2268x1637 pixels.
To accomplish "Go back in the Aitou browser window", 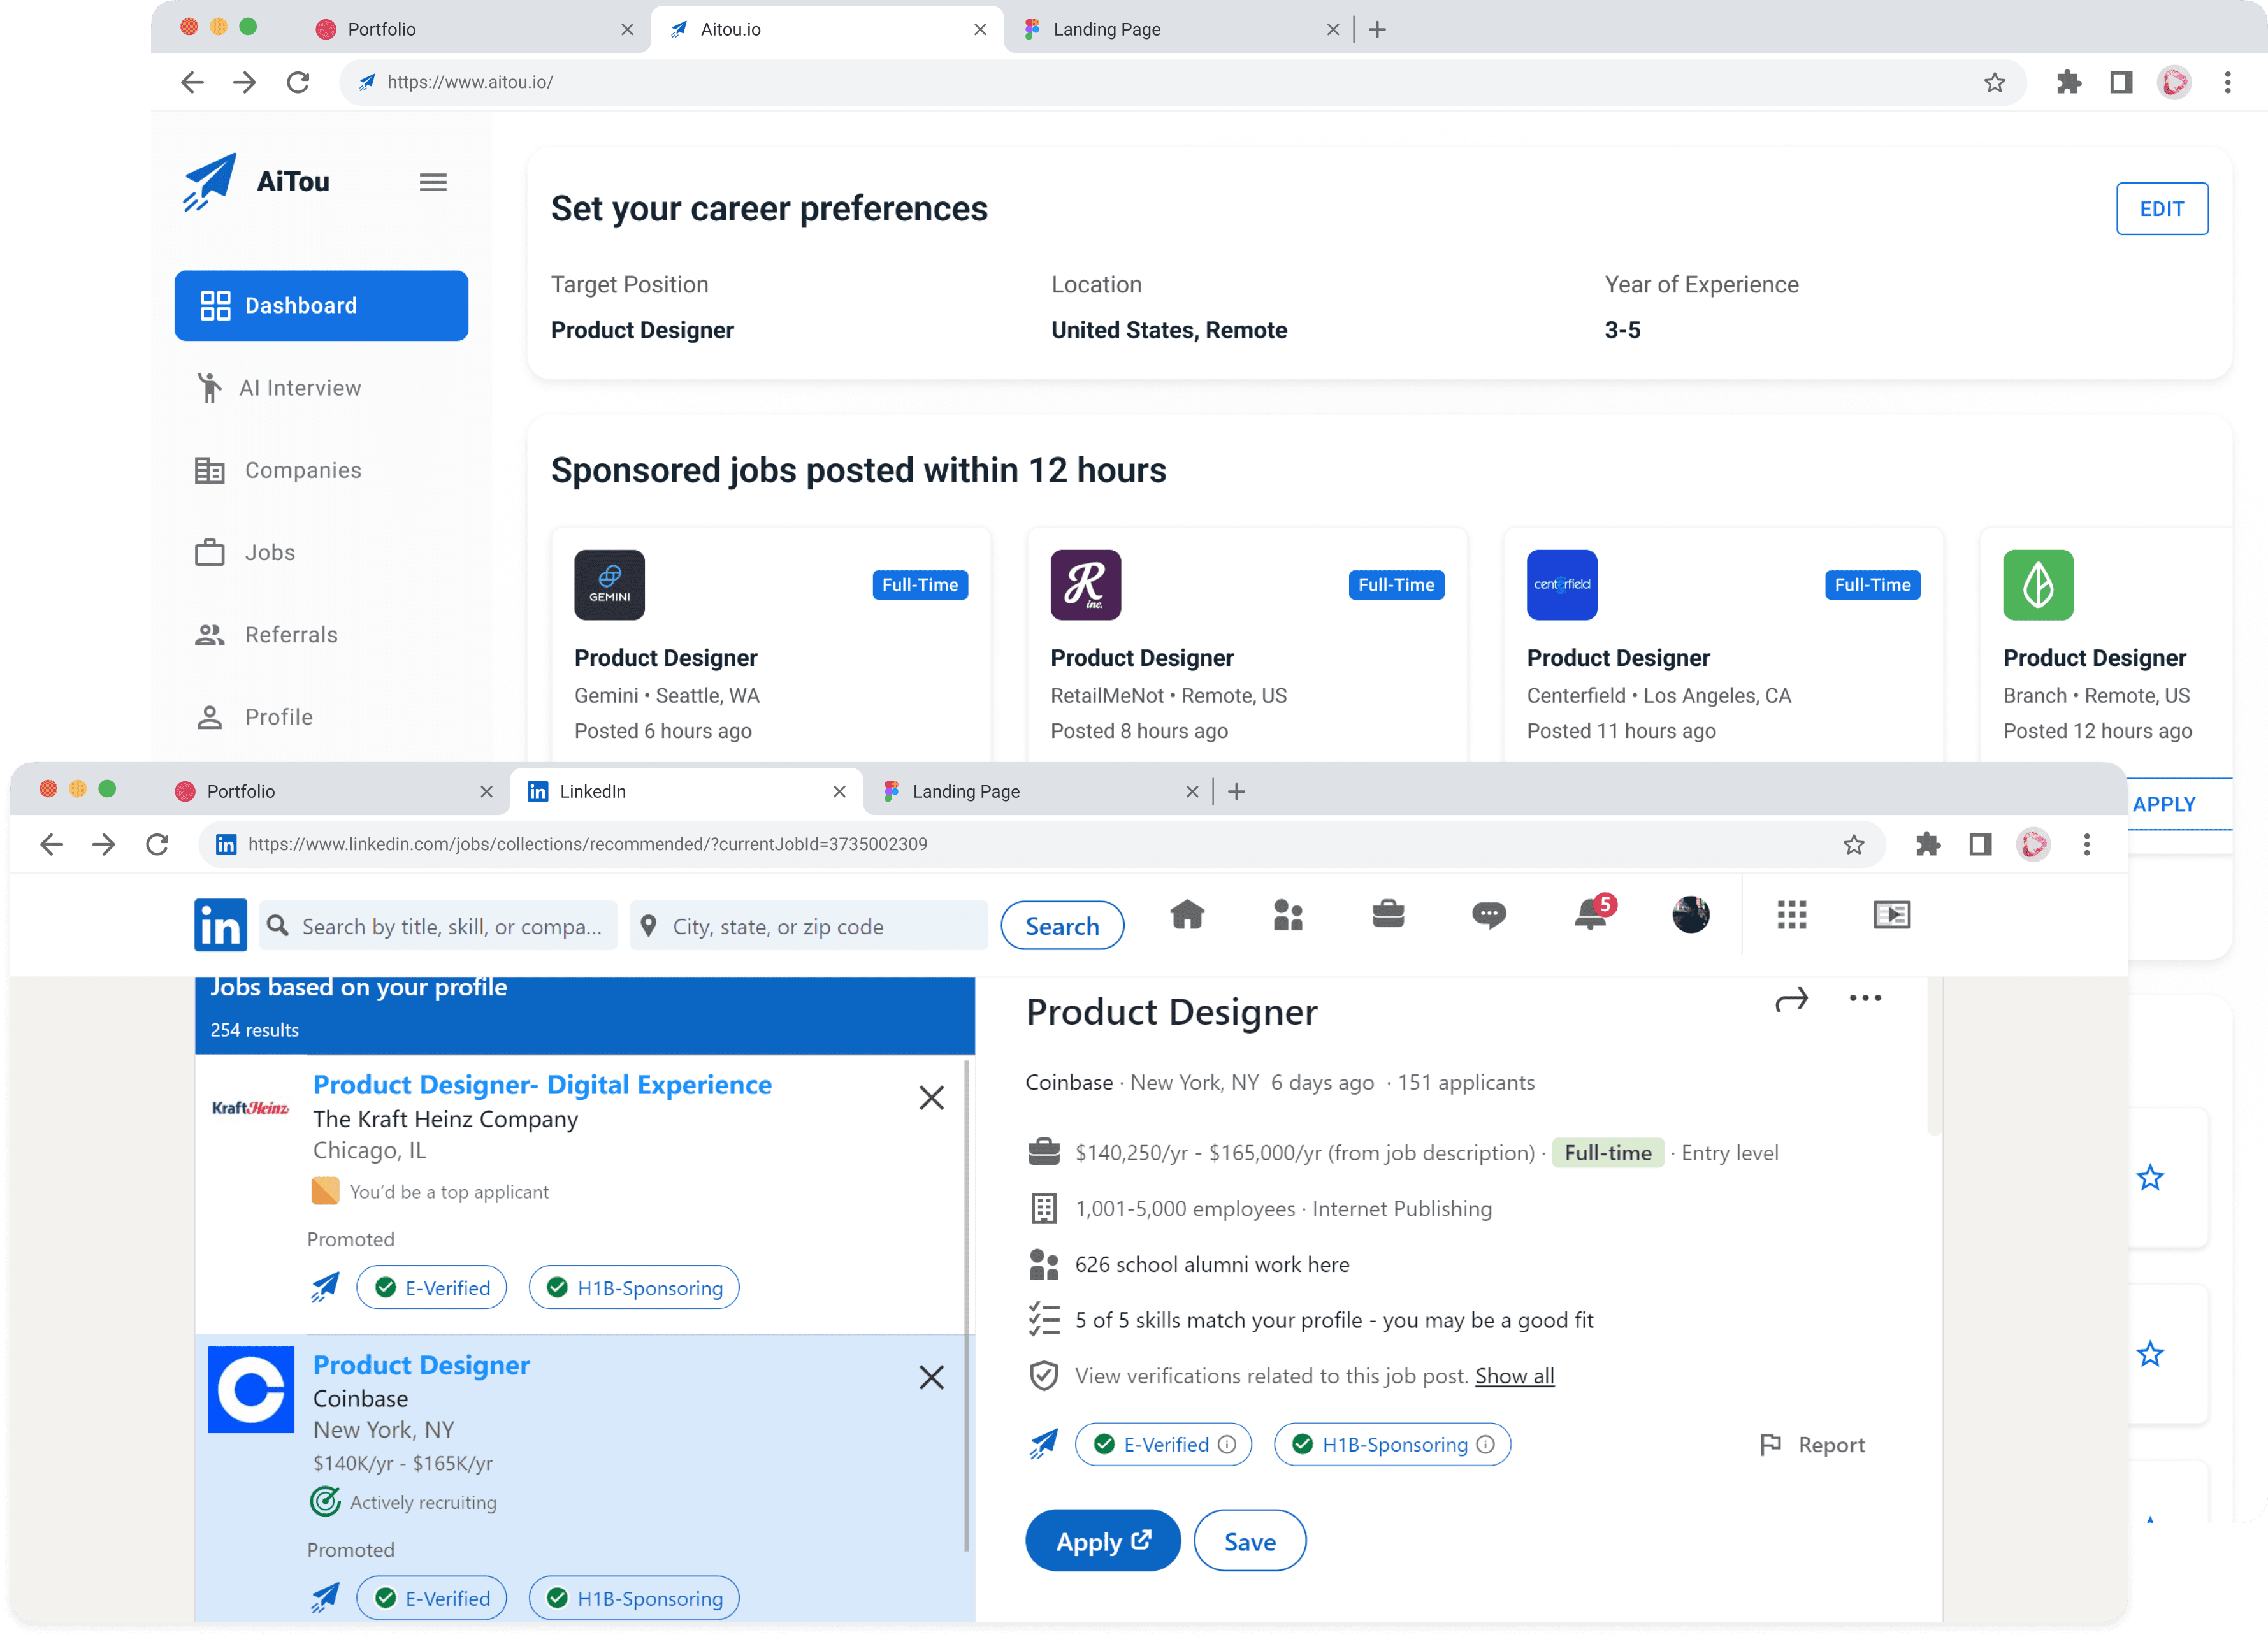I will [192, 82].
